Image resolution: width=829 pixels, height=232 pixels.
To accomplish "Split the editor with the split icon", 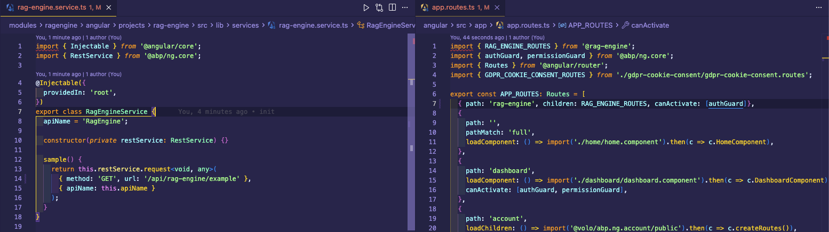I will pos(393,7).
